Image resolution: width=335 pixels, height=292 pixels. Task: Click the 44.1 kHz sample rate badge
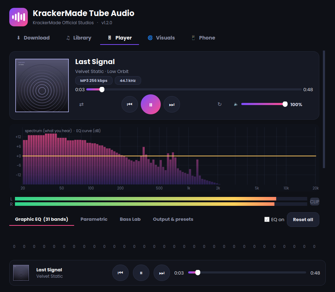pos(128,80)
